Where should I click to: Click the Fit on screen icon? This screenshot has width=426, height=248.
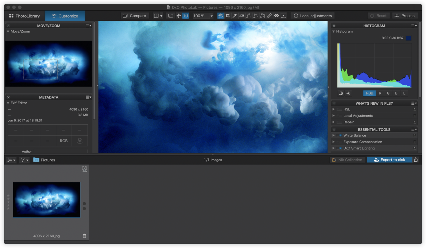tap(171, 16)
